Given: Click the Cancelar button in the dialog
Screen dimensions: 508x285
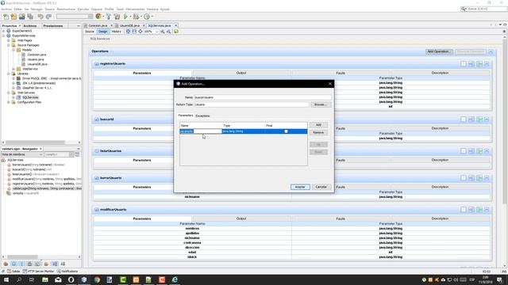Looking at the screenshot, I should tap(321, 187).
